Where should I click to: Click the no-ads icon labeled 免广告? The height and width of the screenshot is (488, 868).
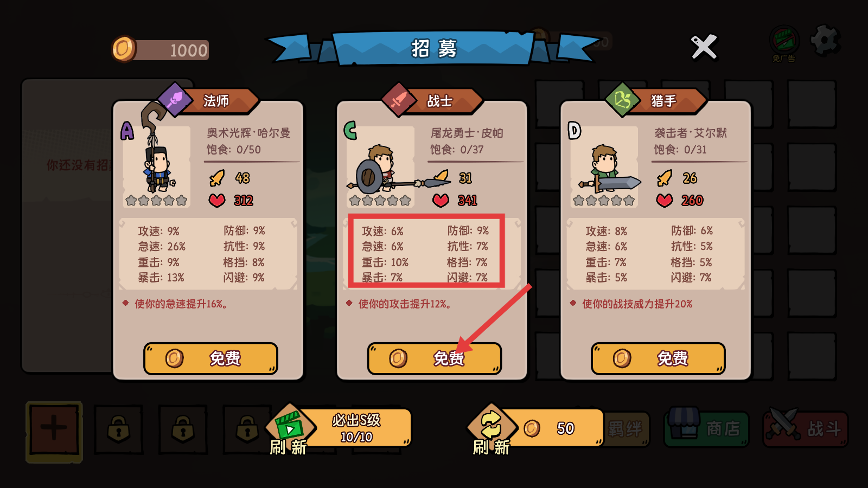click(784, 43)
